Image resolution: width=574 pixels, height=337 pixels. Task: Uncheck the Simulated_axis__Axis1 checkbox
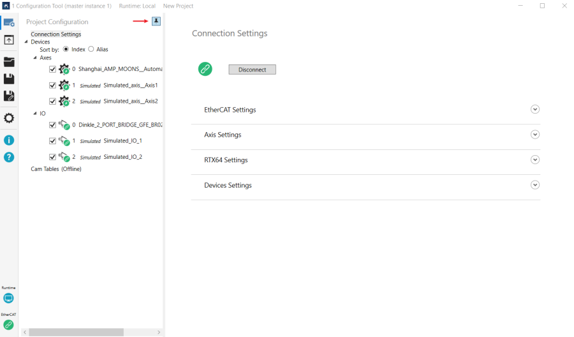pyautogui.click(x=52, y=85)
